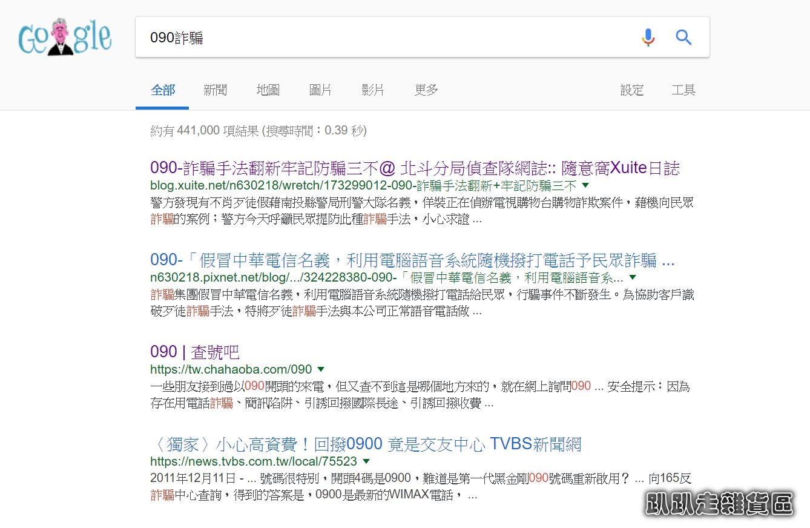Open the 地圖 tab
This screenshot has height=528, width=810.
(268, 90)
